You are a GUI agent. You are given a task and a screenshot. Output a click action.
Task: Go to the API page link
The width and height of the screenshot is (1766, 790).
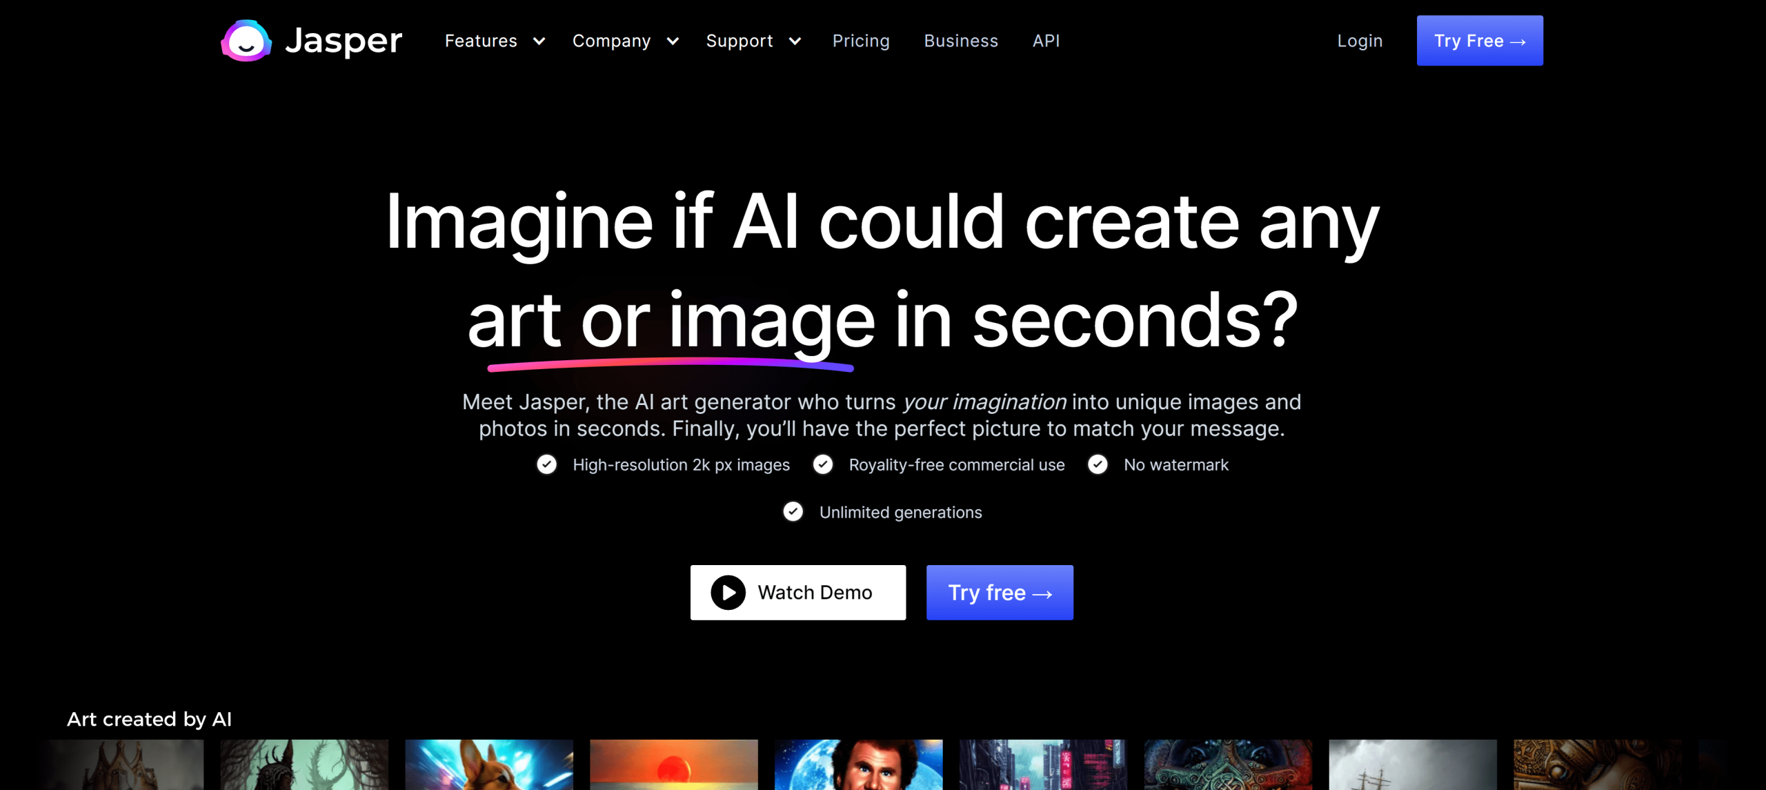[x=1046, y=41]
